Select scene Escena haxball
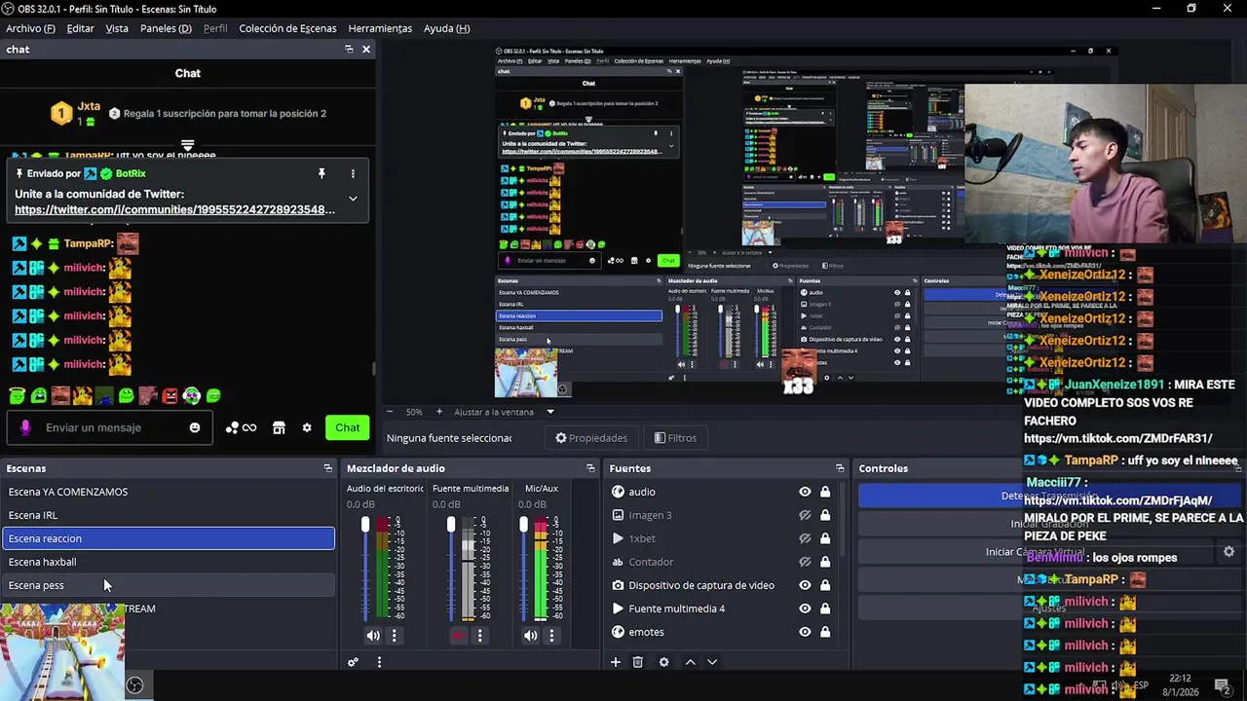The image size is (1247, 701). point(169,562)
